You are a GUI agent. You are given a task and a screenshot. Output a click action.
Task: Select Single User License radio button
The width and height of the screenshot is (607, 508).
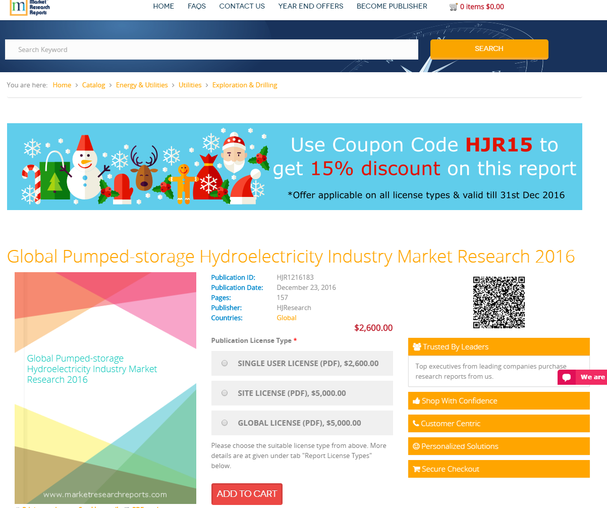coord(225,363)
